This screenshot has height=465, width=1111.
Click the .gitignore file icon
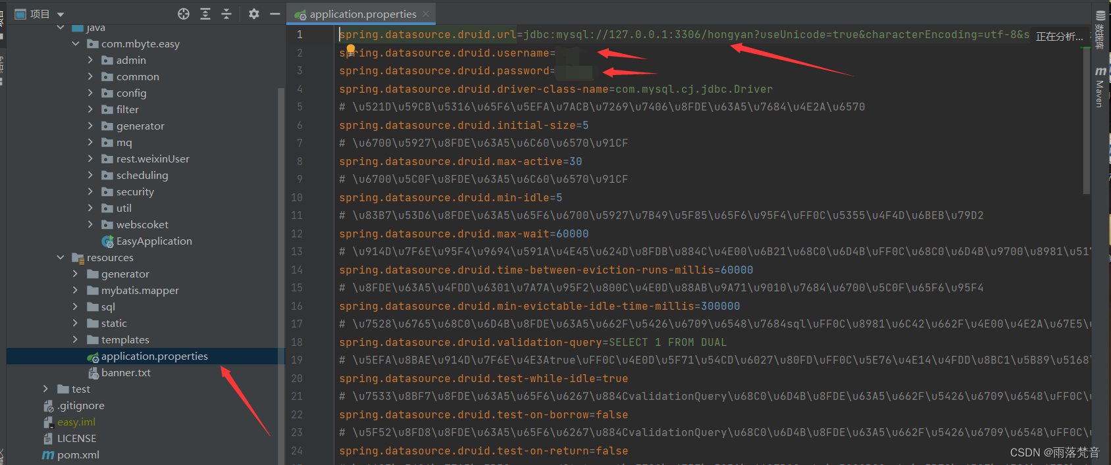tap(48, 406)
